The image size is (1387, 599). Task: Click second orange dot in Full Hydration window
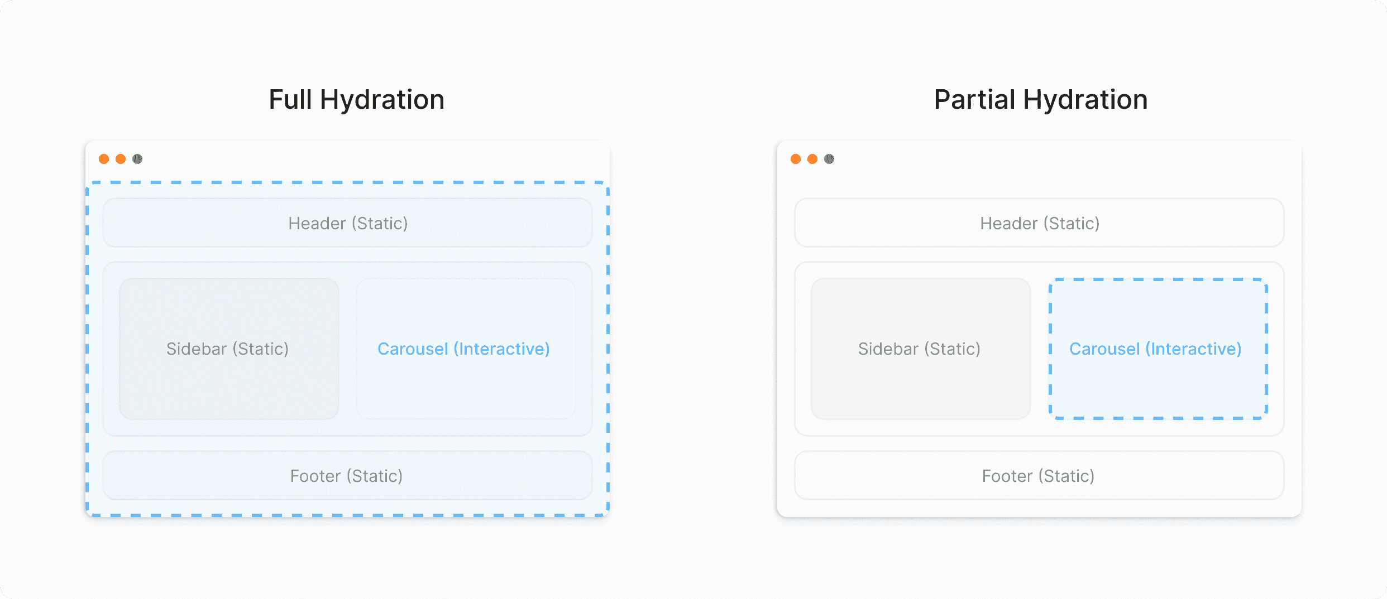coord(121,159)
